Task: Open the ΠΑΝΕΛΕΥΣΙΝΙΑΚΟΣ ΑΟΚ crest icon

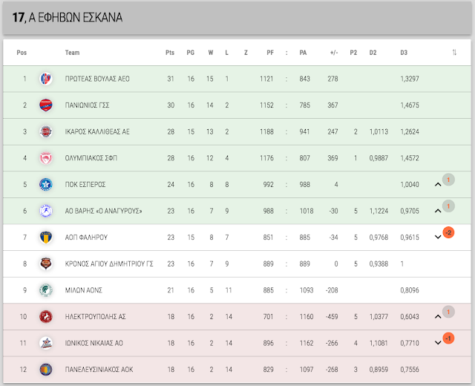Action: (46, 370)
